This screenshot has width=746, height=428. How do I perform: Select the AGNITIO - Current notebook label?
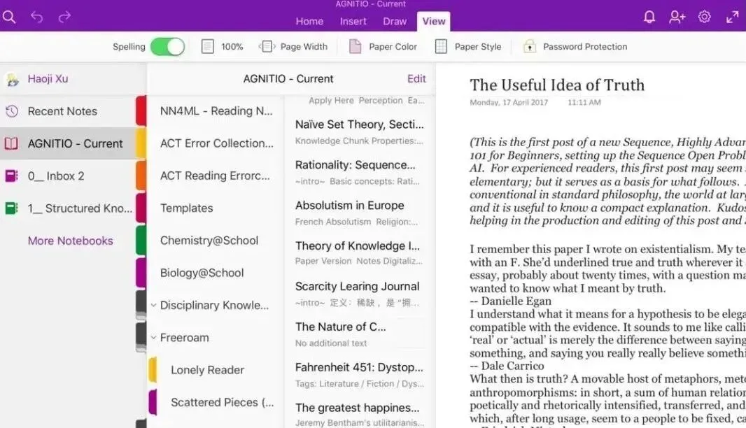(x=75, y=143)
